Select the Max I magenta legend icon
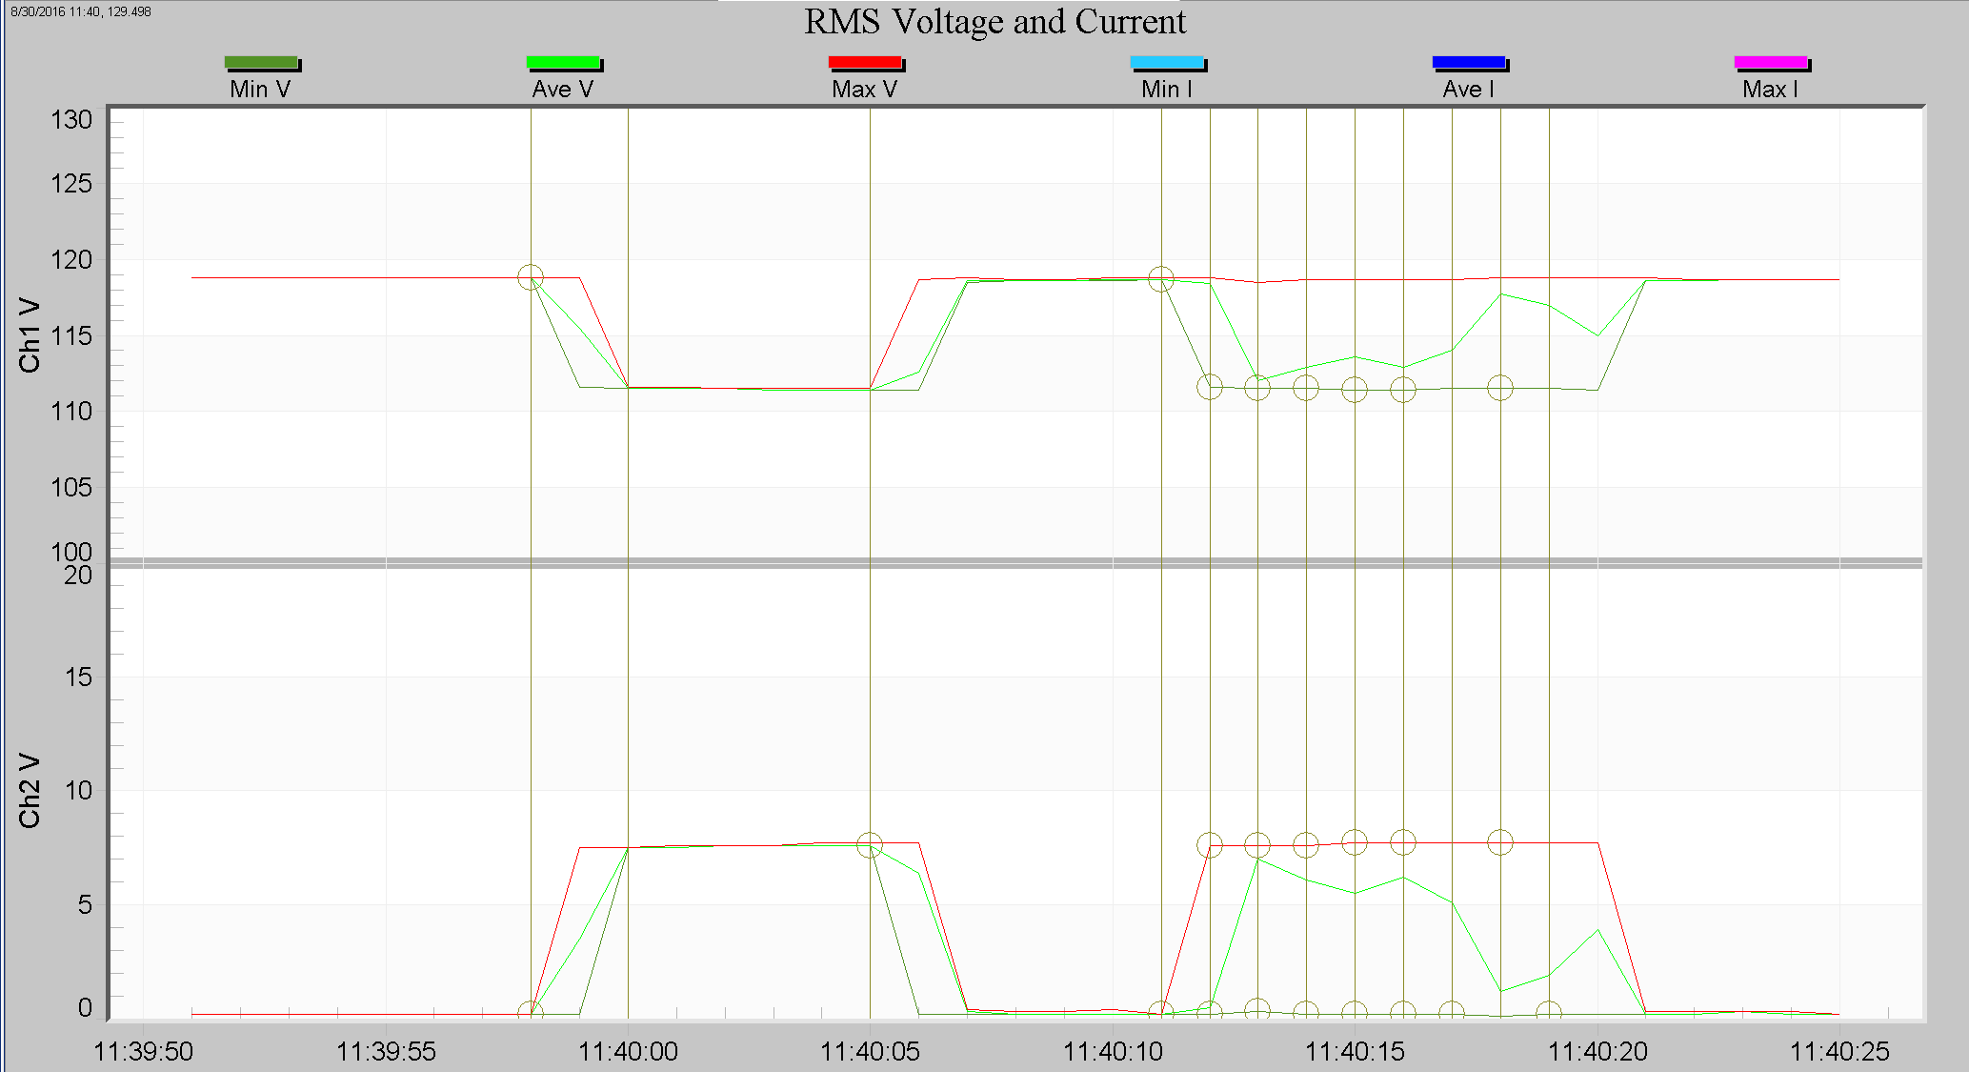 pyautogui.click(x=1771, y=61)
